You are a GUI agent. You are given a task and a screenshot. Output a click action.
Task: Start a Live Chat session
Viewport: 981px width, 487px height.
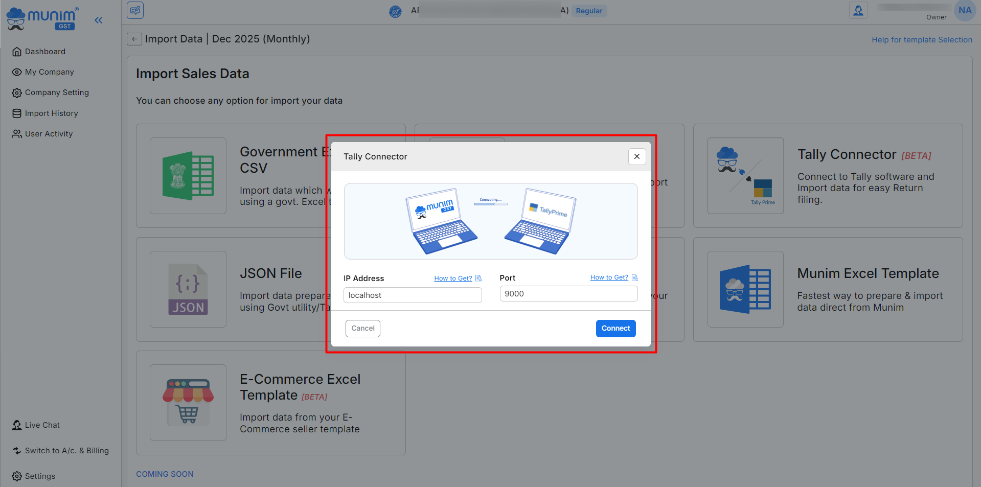tap(42, 425)
